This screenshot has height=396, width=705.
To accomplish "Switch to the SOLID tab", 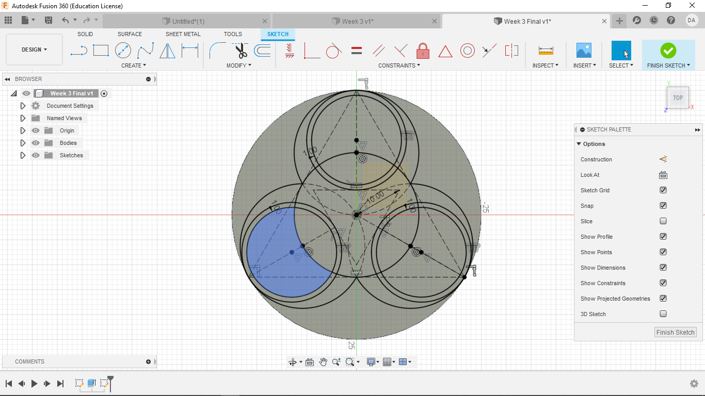I will [x=85, y=34].
